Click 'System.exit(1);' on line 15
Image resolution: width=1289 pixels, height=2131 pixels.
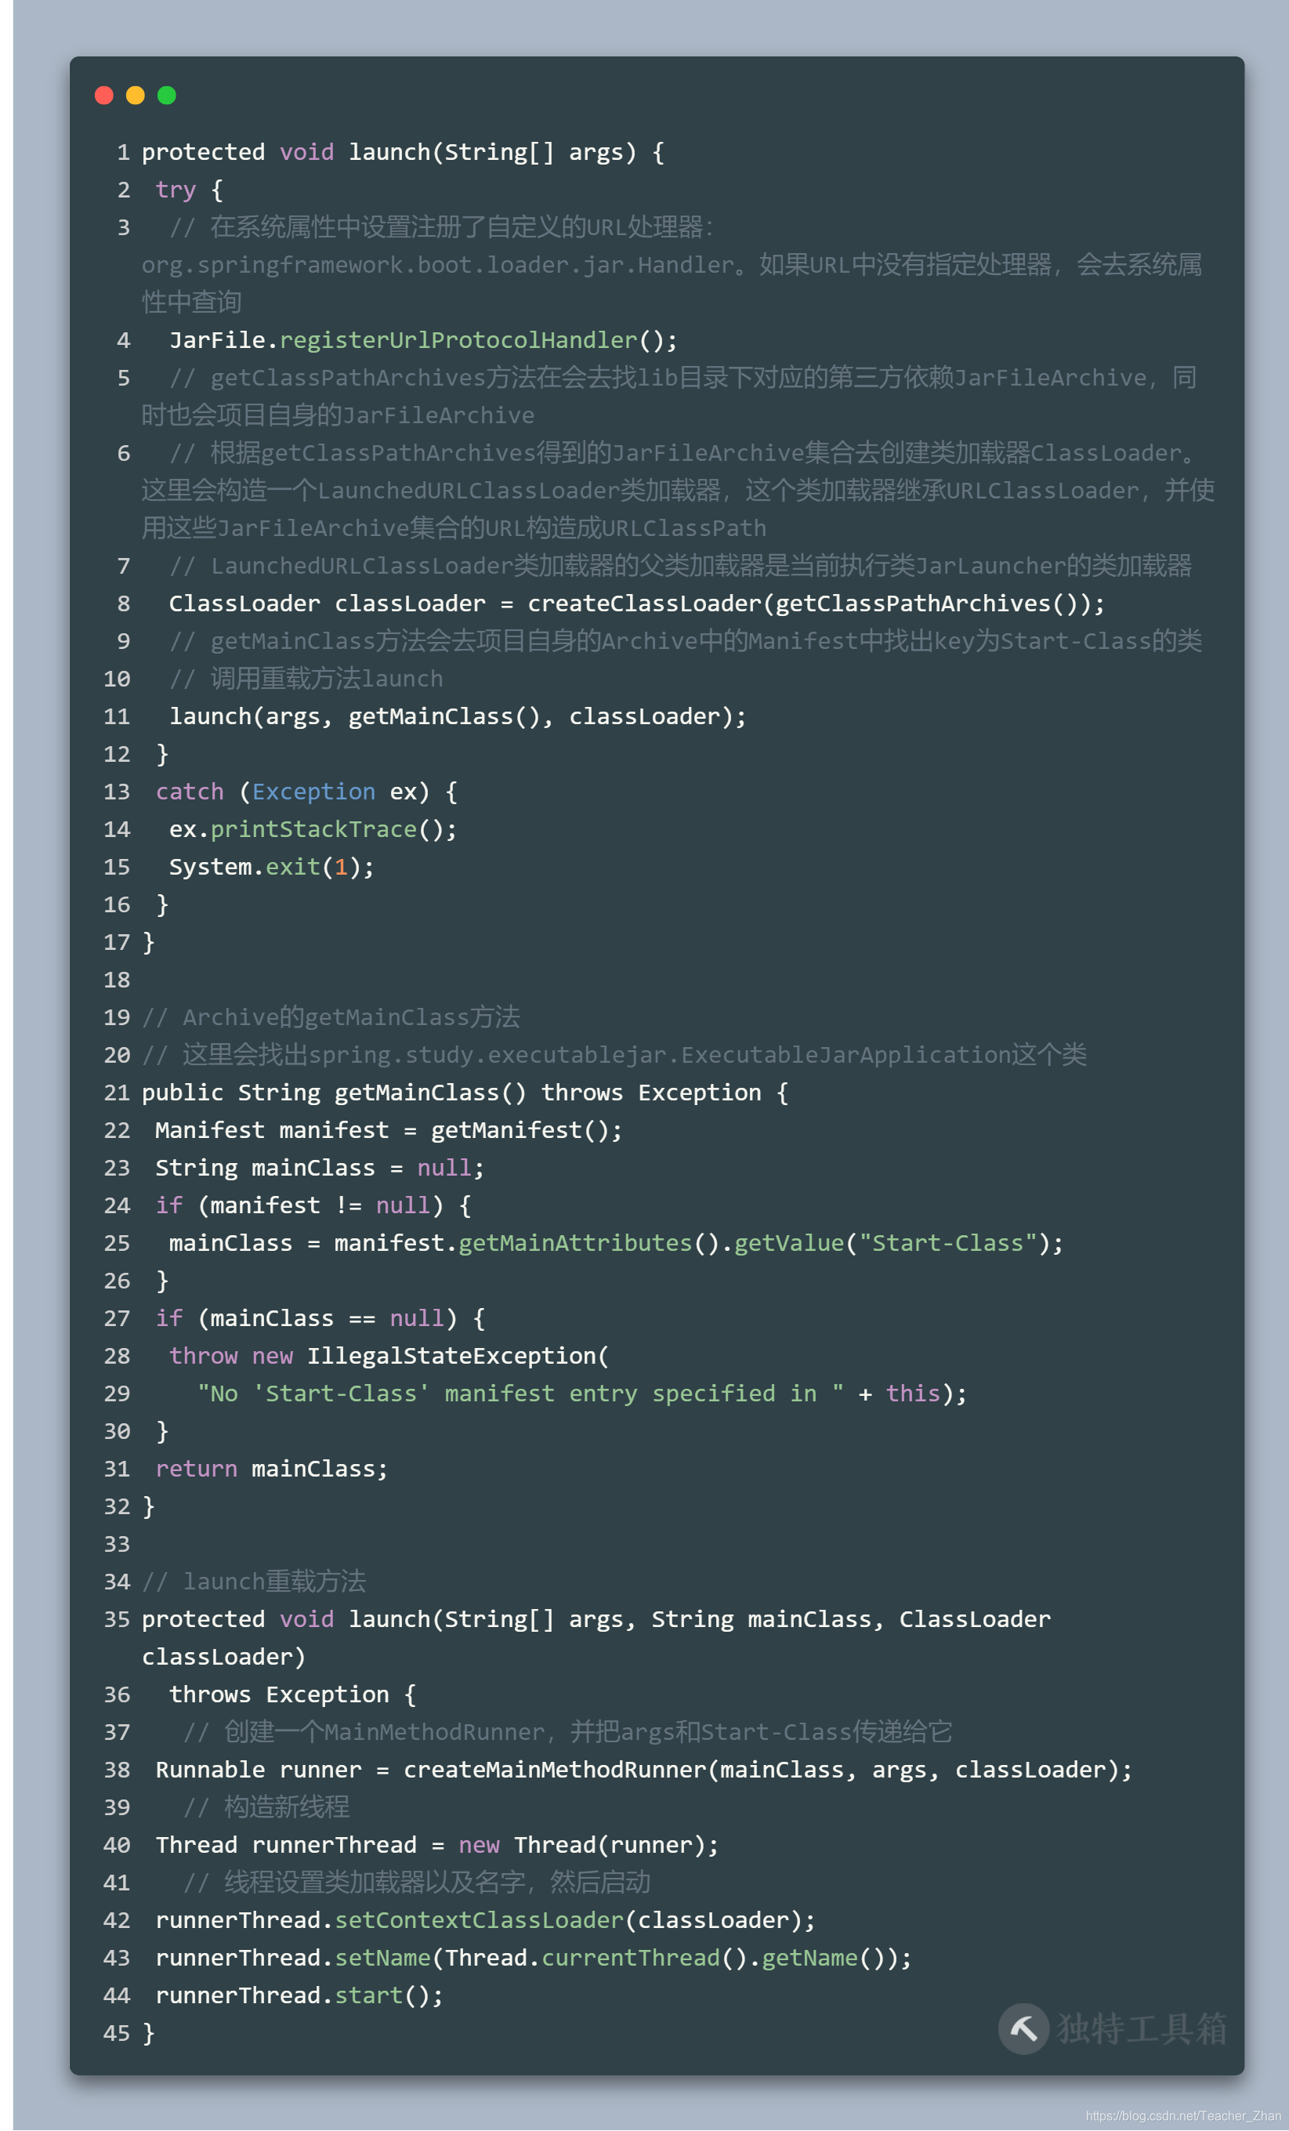(x=271, y=867)
